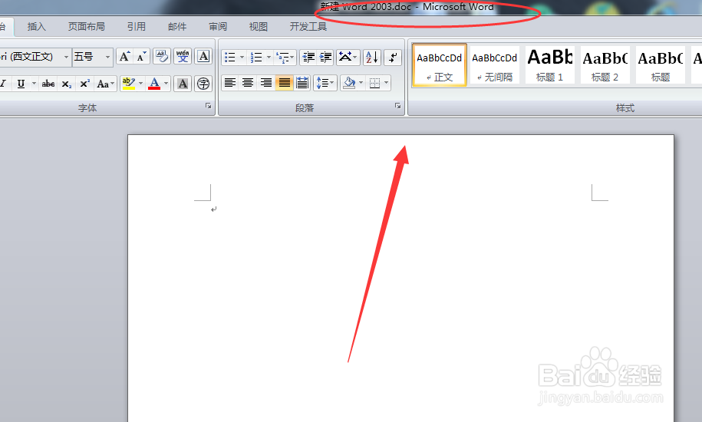
Task: Apply red font color
Action: tap(154, 84)
